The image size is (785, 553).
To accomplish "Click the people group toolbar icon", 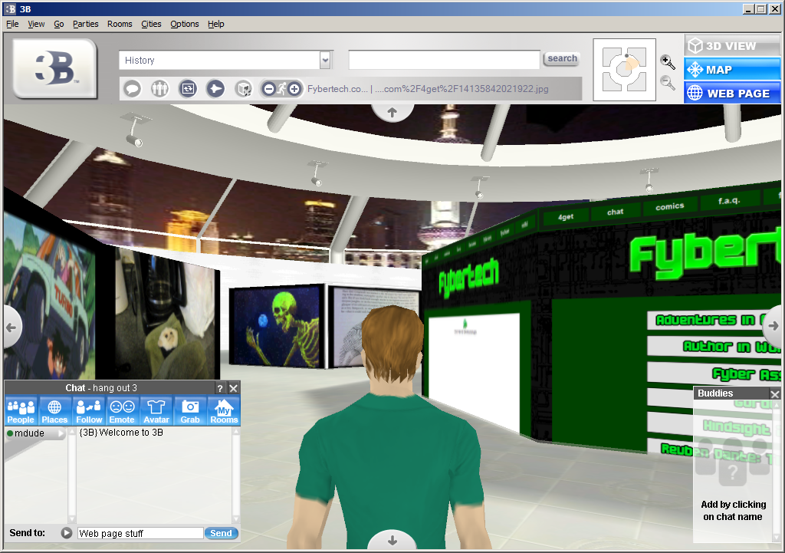I will coord(160,89).
